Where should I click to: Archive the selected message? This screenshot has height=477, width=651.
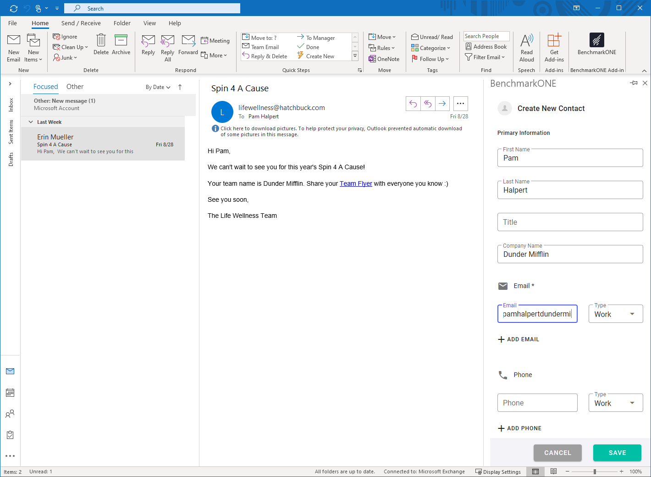pyautogui.click(x=121, y=44)
